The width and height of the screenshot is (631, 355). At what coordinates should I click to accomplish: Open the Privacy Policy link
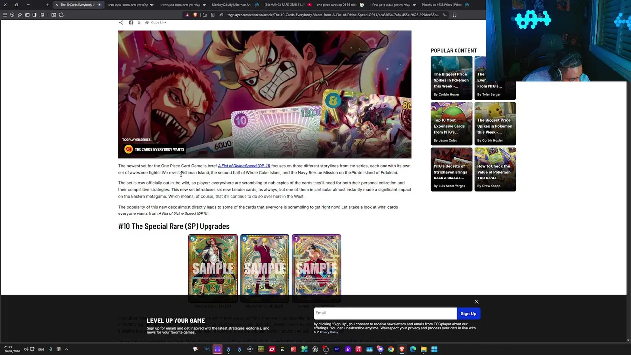click(x=329, y=332)
